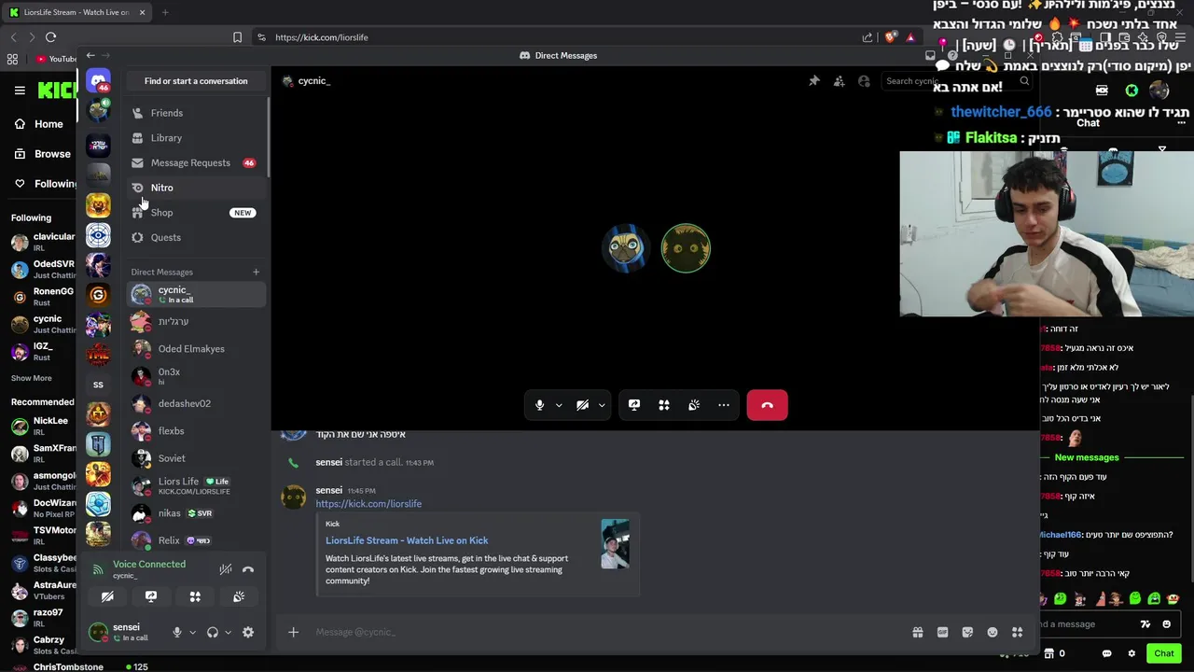
Task: Turn on camera in call controls
Action: 582,405
